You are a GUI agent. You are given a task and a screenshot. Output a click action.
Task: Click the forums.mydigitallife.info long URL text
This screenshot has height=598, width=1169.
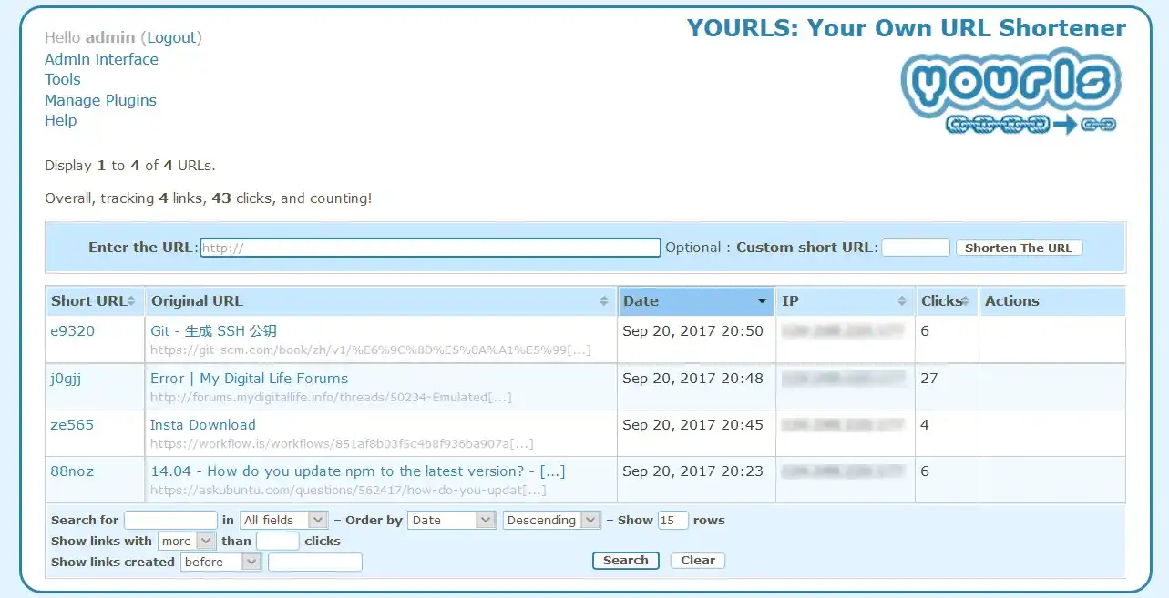[331, 398]
